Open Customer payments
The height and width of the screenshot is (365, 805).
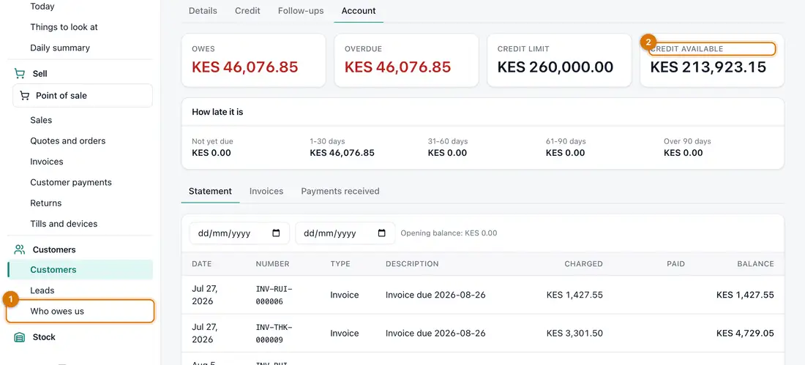71,182
